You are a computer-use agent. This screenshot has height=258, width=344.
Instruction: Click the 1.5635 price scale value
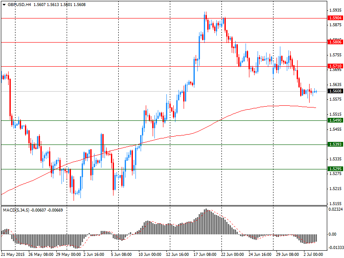pyautogui.click(x=335, y=84)
